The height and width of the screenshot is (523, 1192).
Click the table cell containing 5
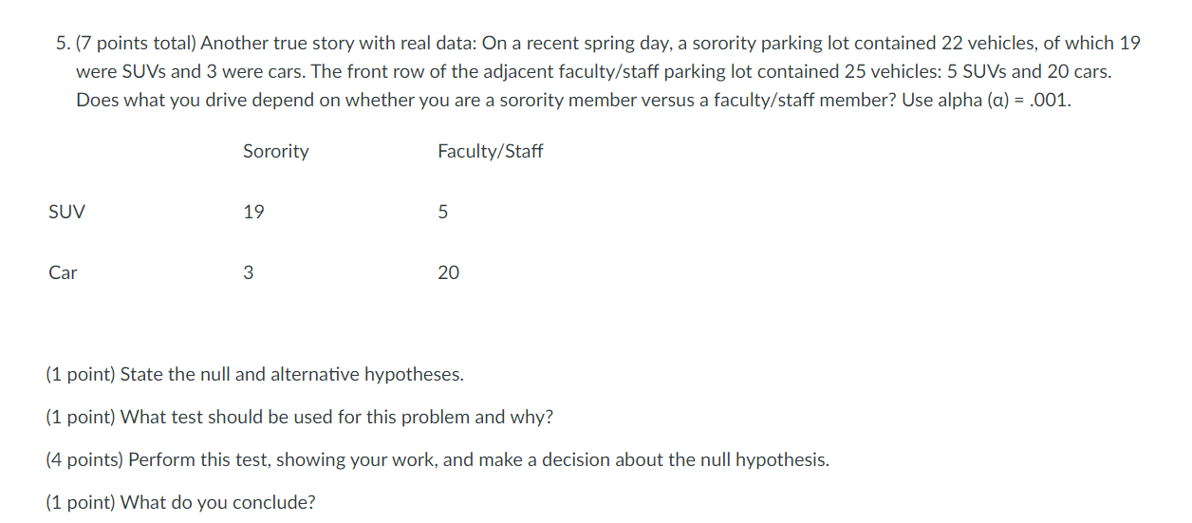[x=442, y=213]
